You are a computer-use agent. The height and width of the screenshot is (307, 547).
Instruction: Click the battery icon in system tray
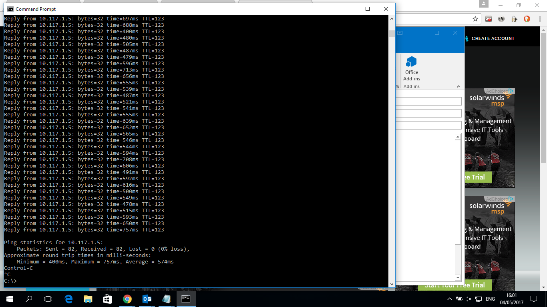pos(459,299)
